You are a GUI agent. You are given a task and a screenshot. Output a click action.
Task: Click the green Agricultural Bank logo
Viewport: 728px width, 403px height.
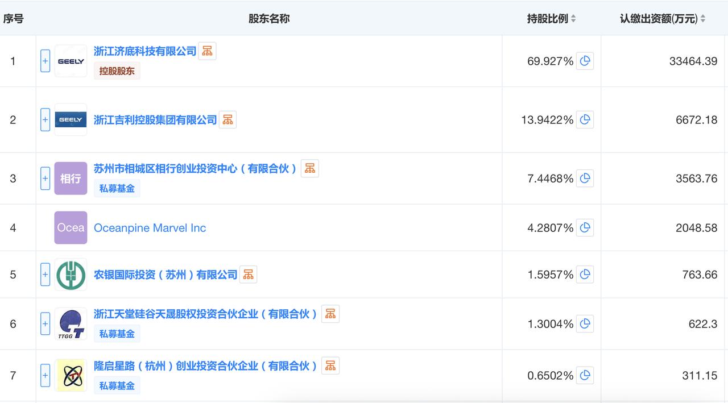click(x=71, y=275)
